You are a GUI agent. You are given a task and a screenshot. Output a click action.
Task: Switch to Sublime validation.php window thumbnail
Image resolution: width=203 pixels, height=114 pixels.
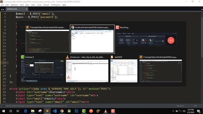[47, 39]
